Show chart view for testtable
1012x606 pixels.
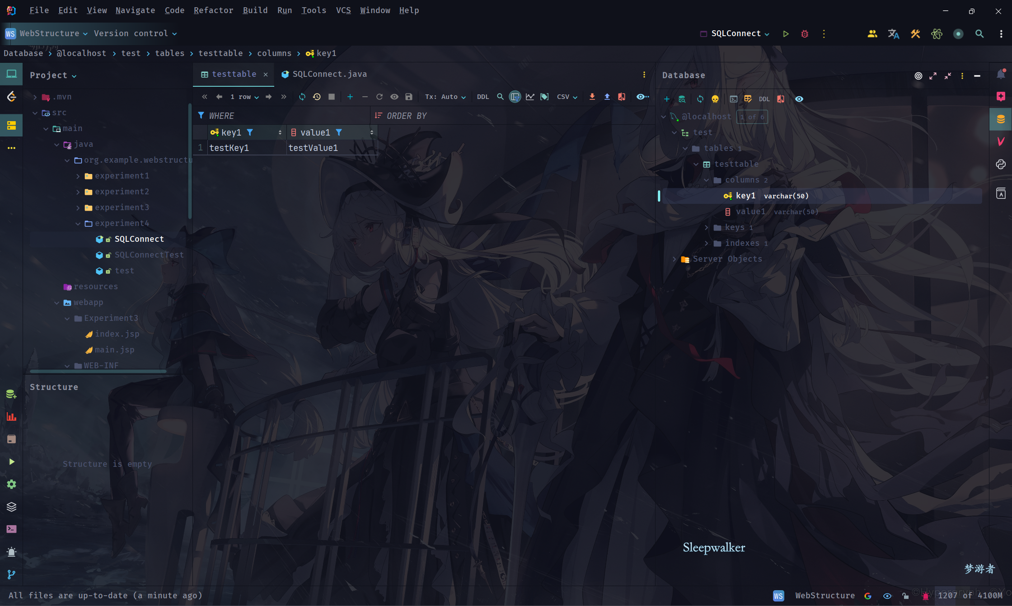point(530,97)
